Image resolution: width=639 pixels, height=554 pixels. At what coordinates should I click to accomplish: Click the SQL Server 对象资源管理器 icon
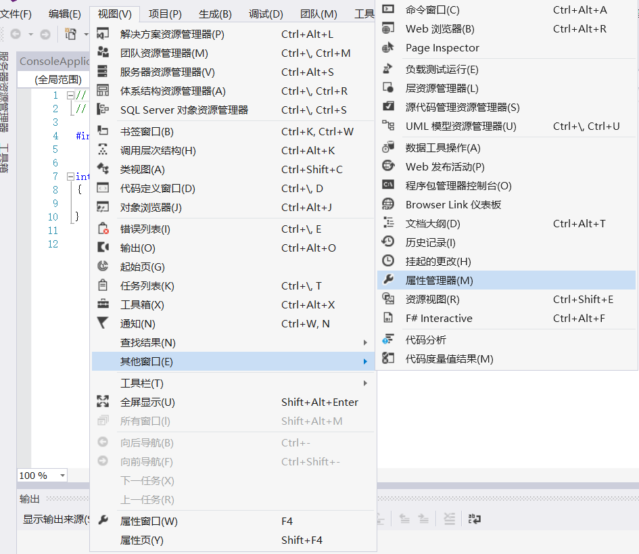pyautogui.click(x=103, y=110)
